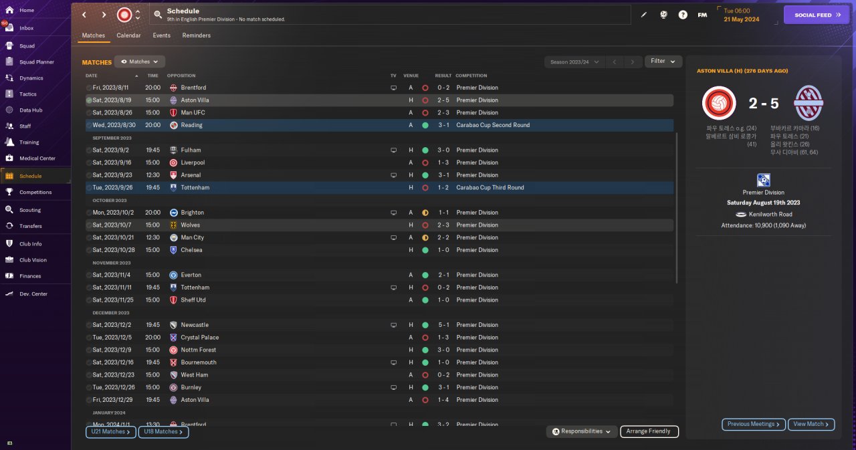Open the Responsibilities dropdown
The height and width of the screenshot is (450, 856).
click(x=582, y=431)
